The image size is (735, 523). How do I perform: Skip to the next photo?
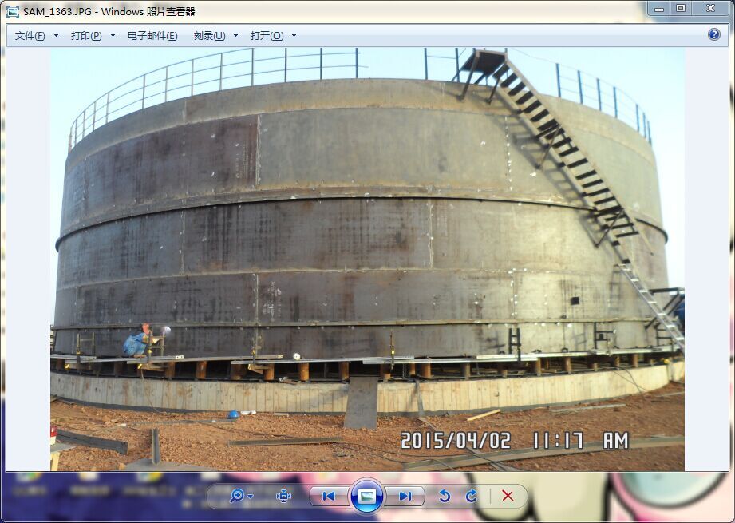405,496
